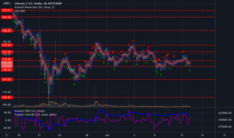This screenshot has height=138, width=234.
Task: Click the highest red reversal arrow near July 5
Action: coord(133,41)
